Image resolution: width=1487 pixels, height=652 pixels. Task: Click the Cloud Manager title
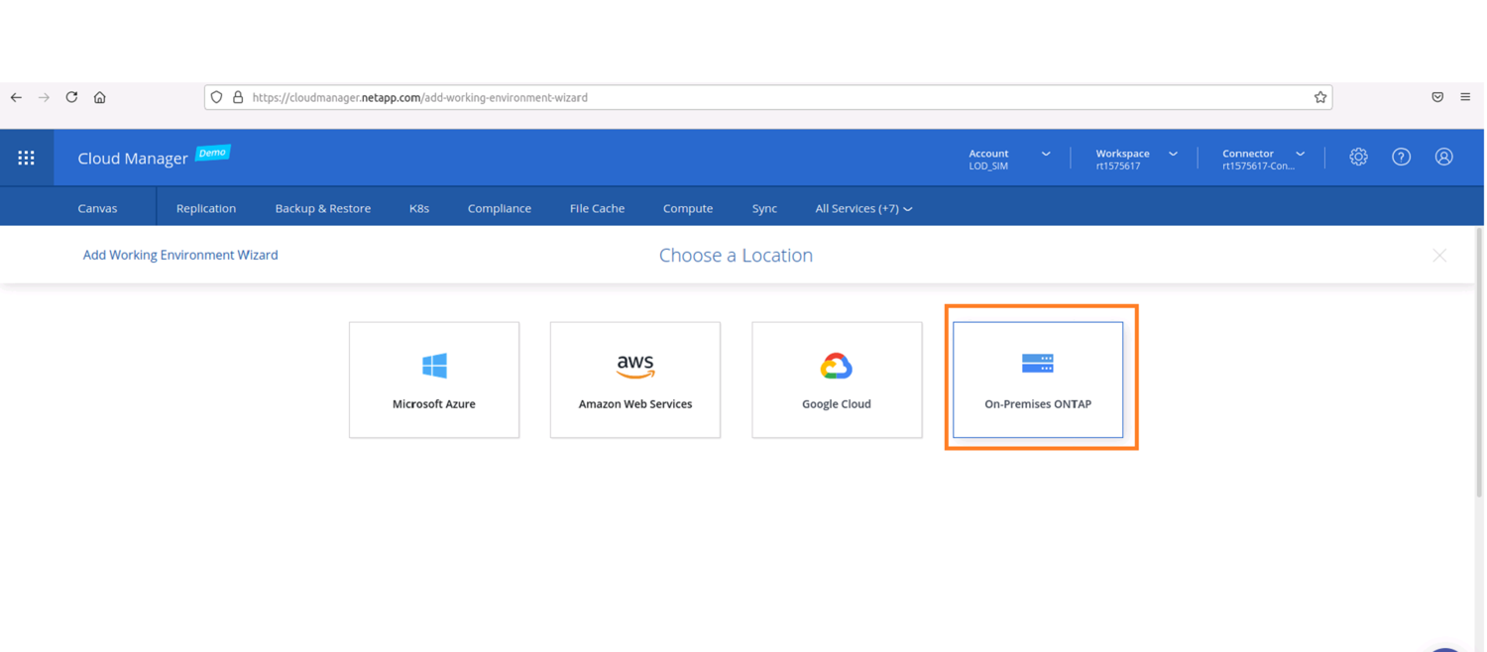pyautogui.click(x=133, y=159)
